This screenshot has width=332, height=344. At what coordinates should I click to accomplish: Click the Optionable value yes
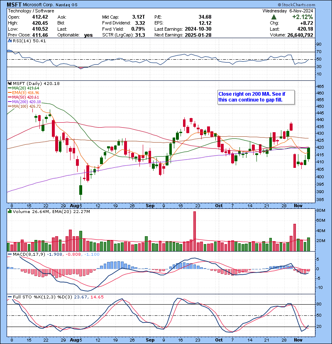coord(88,35)
